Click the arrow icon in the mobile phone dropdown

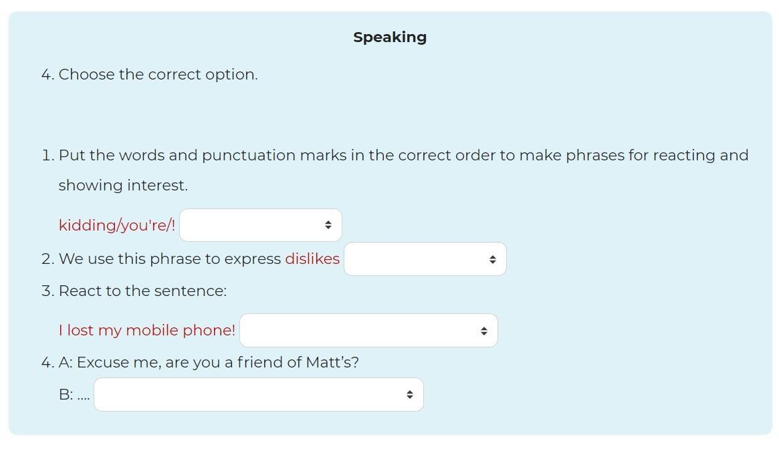[483, 331]
